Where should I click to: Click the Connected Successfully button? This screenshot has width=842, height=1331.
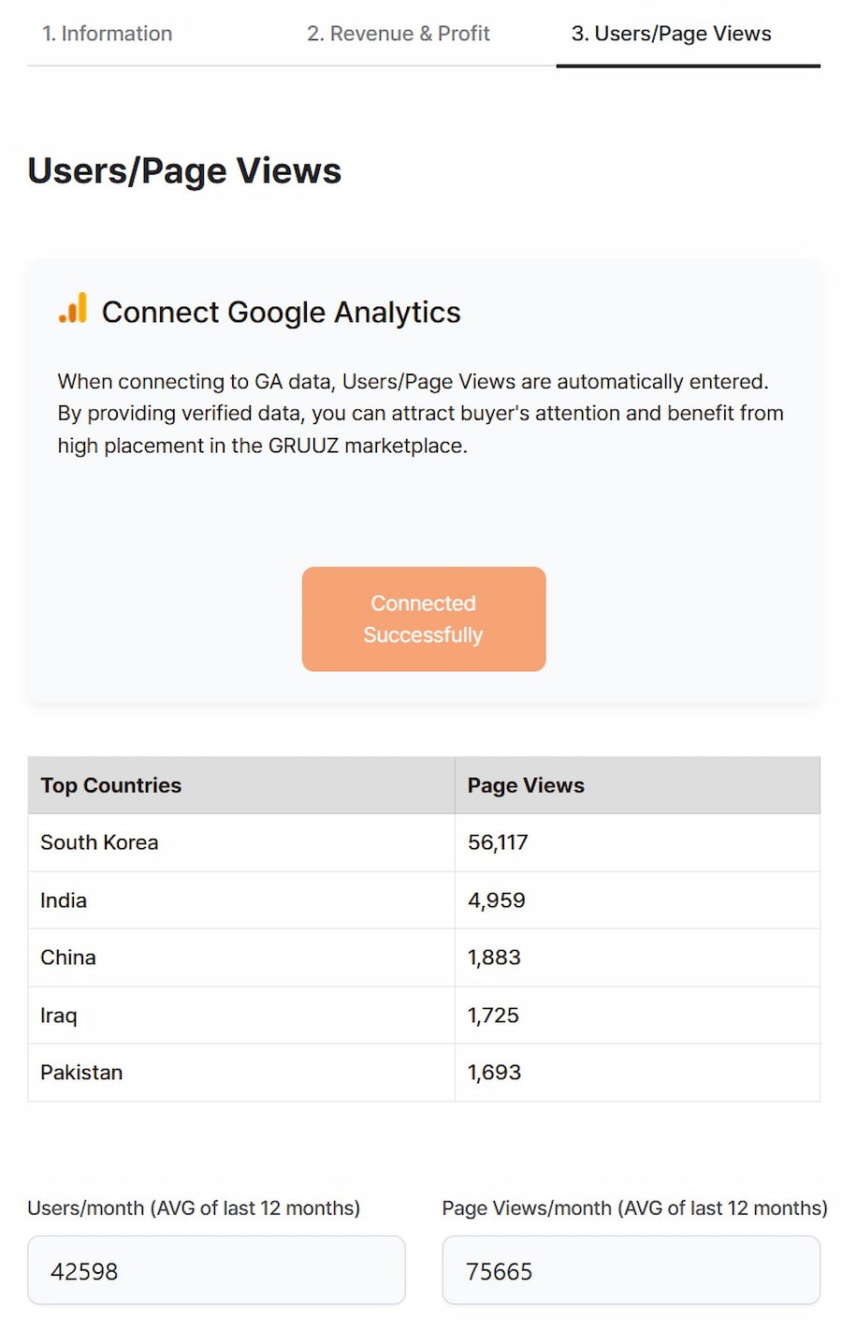coord(424,619)
